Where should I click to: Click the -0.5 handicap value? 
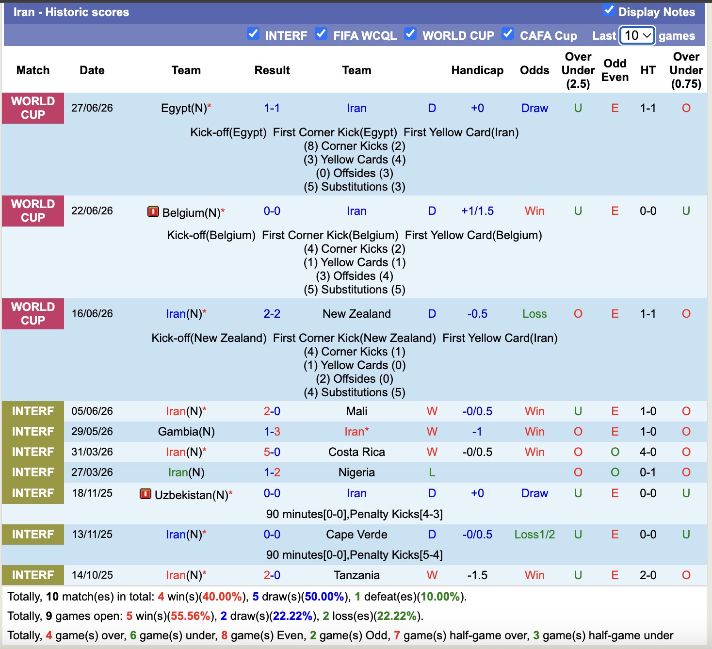477,314
